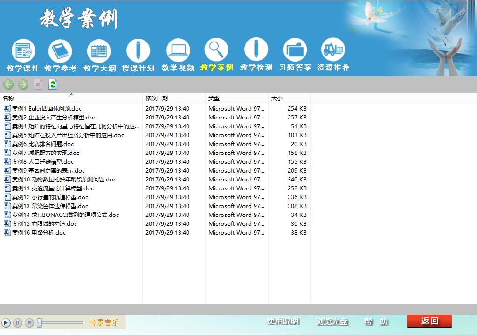Click the Word icon for 案例9 基因间距离的表示.doc

point(7,170)
